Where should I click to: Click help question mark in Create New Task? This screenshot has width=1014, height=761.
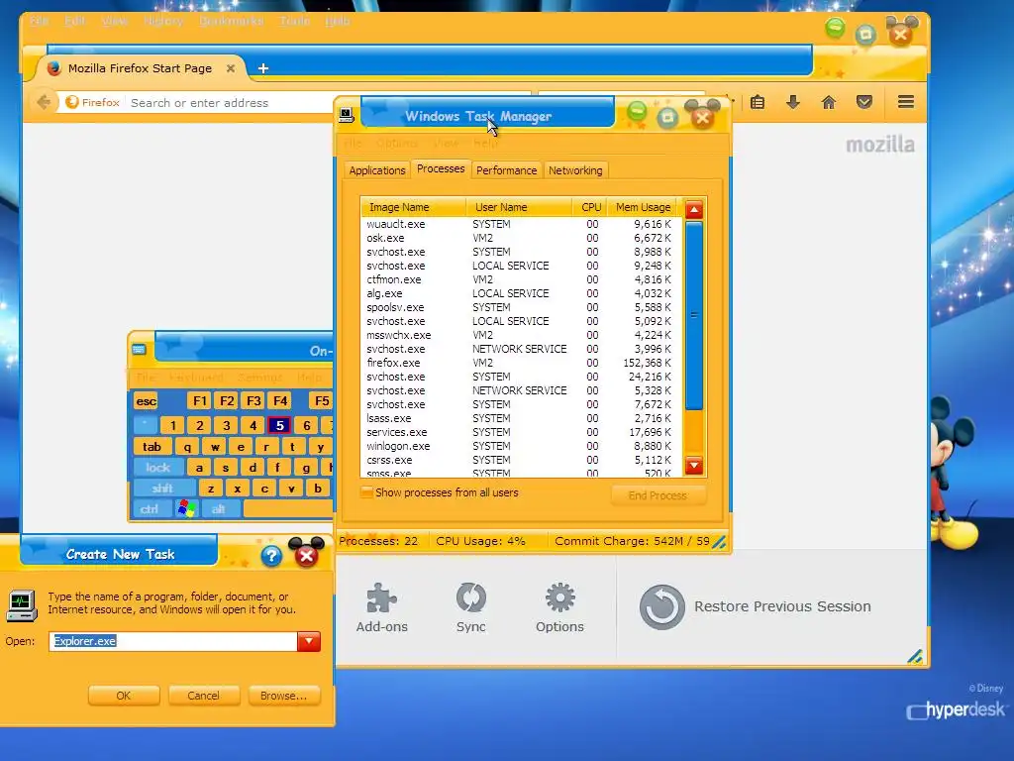(x=271, y=555)
